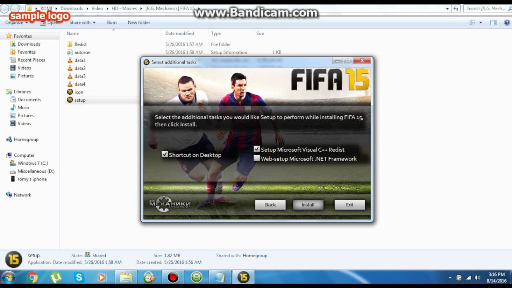Select the autorun setup information file
512x288 pixels.
(82, 52)
